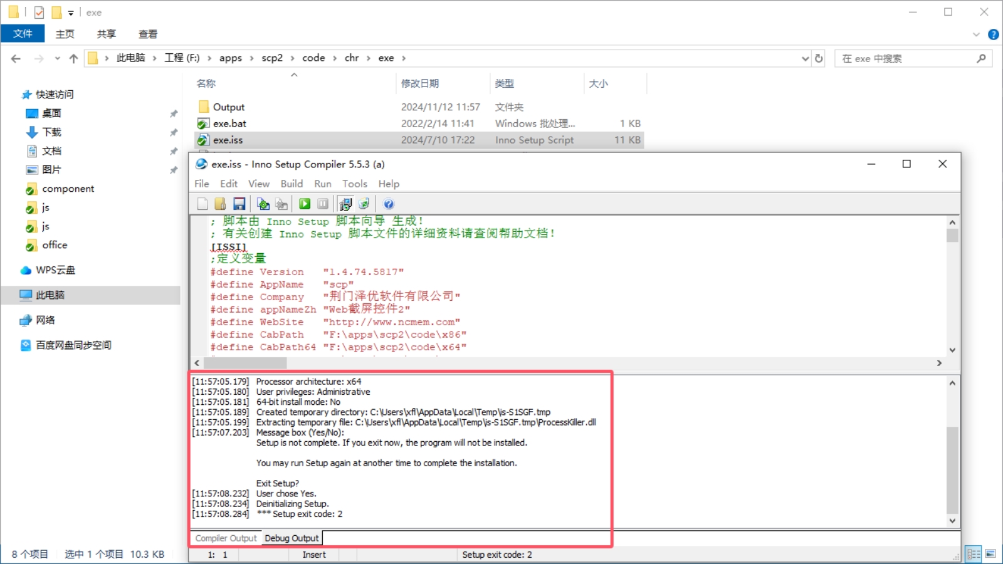Click the Pause toolbar icon
The width and height of the screenshot is (1003, 564).
click(323, 204)
